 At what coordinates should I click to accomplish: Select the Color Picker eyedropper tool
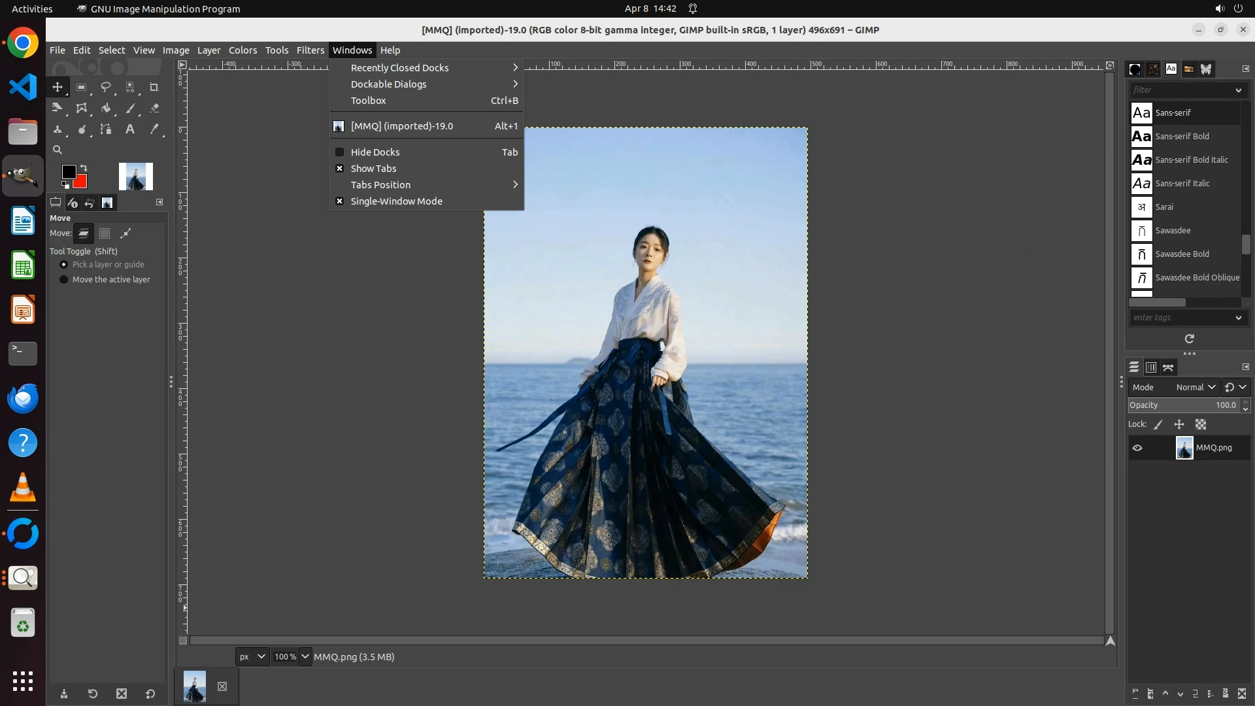(x=154, y=129)
